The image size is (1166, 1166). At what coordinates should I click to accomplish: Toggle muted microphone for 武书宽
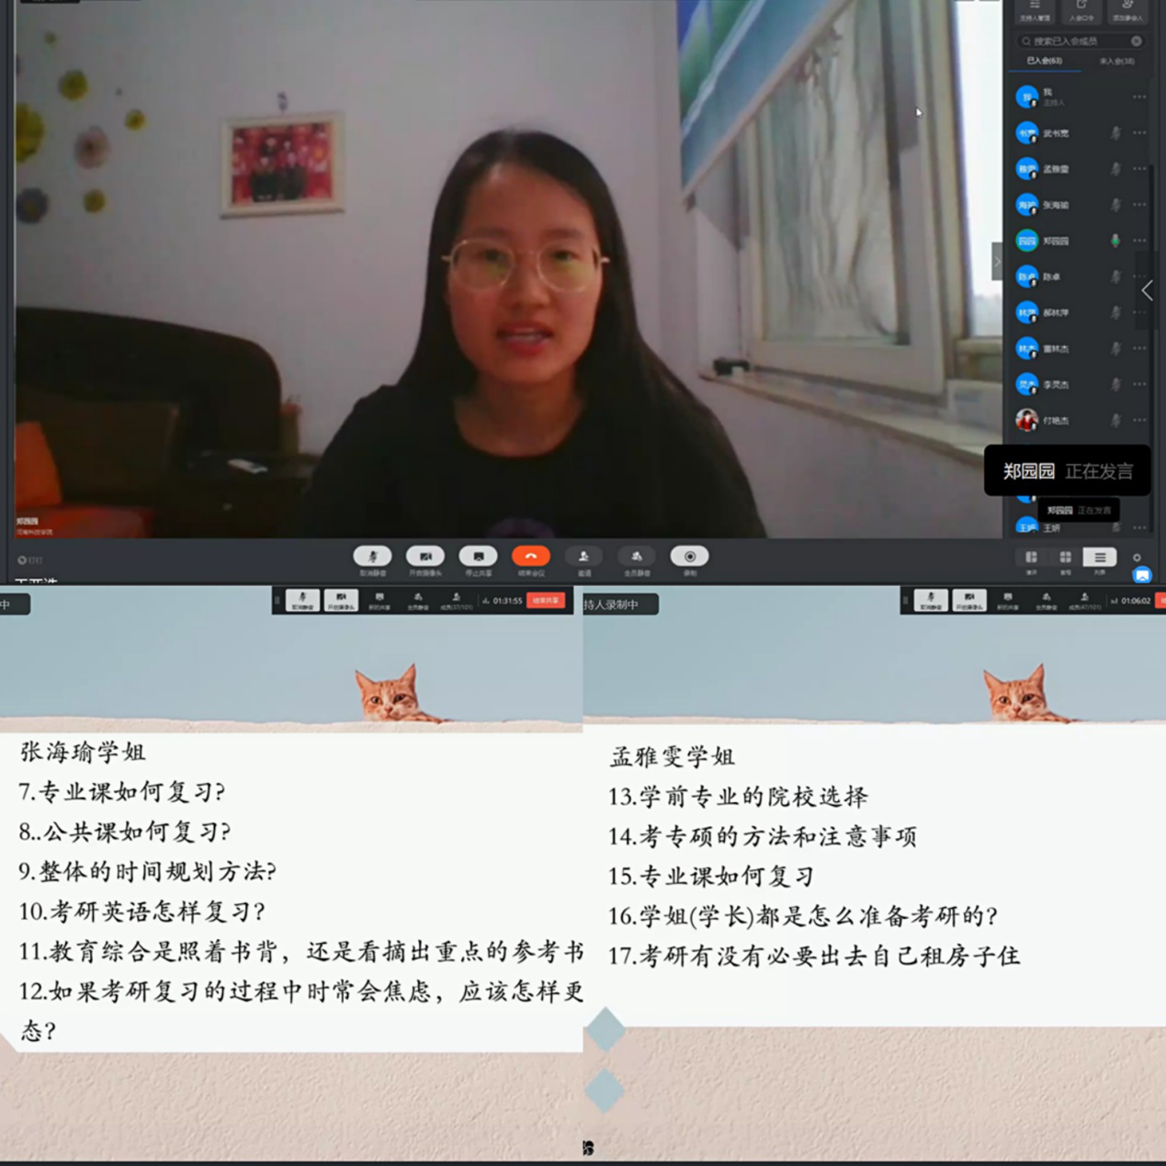1115,133
